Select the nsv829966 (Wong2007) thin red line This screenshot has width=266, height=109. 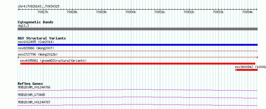(137, 51)
